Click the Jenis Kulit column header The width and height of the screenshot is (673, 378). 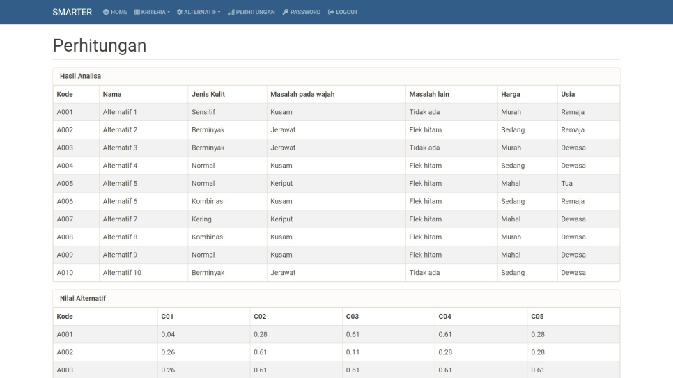point(208,94)
